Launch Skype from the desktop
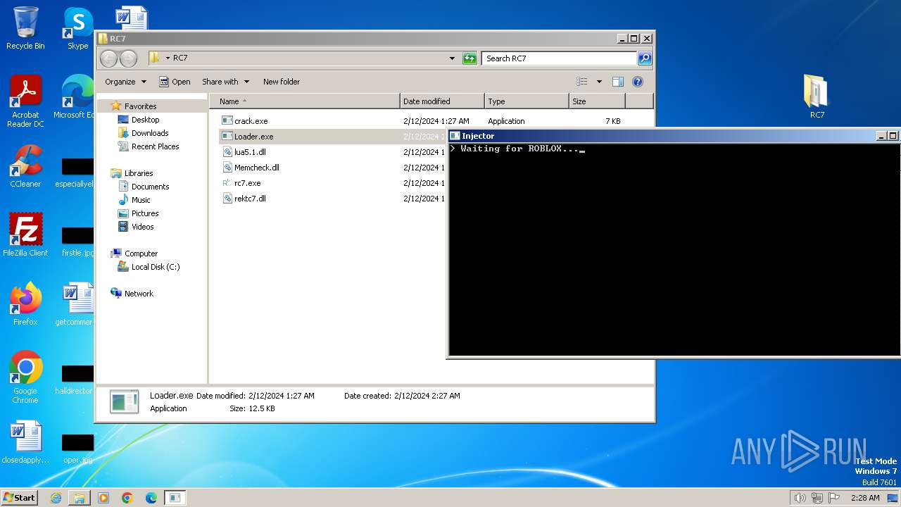Image resolution: width=901 pixels, height=507 pixels. point(77,28)
